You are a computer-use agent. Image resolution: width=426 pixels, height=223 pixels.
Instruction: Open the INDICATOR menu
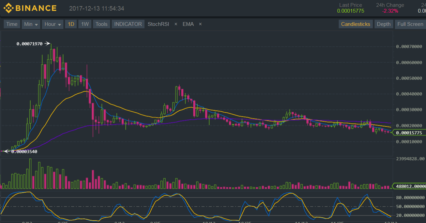tap(128, 24)
